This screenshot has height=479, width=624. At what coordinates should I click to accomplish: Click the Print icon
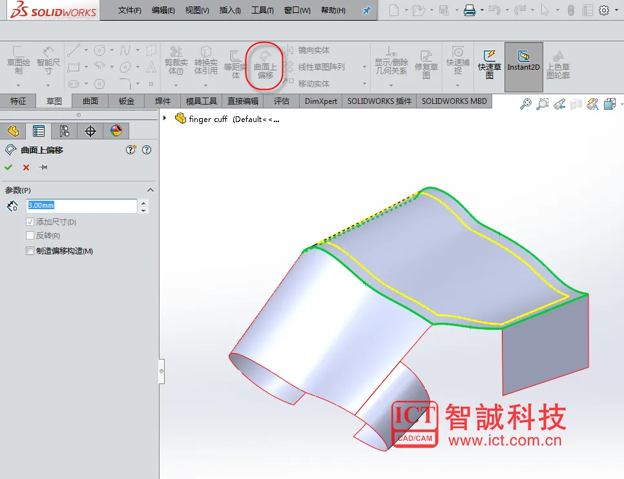pyautogui.click(x=470, y=10)
